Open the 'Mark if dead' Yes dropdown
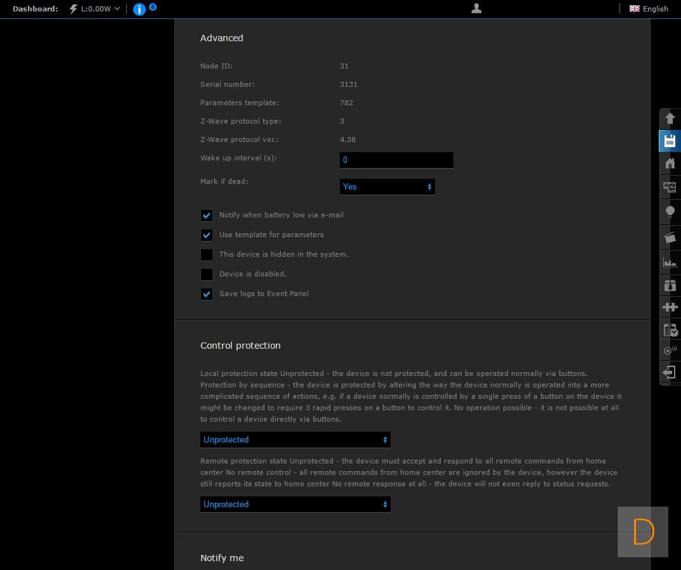This screenshot has height=570, width=681. (x=387, y=187)
